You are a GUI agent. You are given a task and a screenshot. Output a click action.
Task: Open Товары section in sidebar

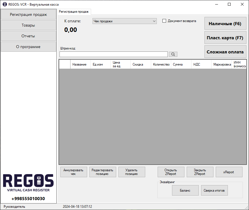tap(28, 25)
